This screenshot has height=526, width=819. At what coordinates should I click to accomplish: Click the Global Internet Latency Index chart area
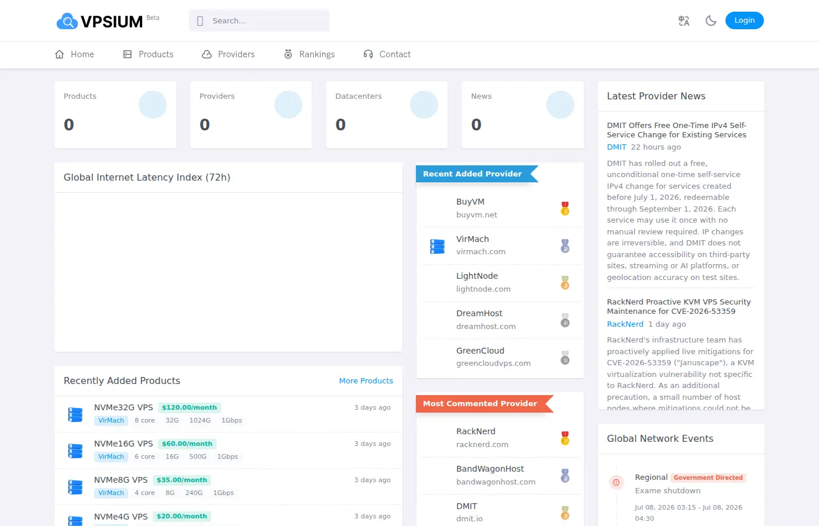tap(228, 272)
